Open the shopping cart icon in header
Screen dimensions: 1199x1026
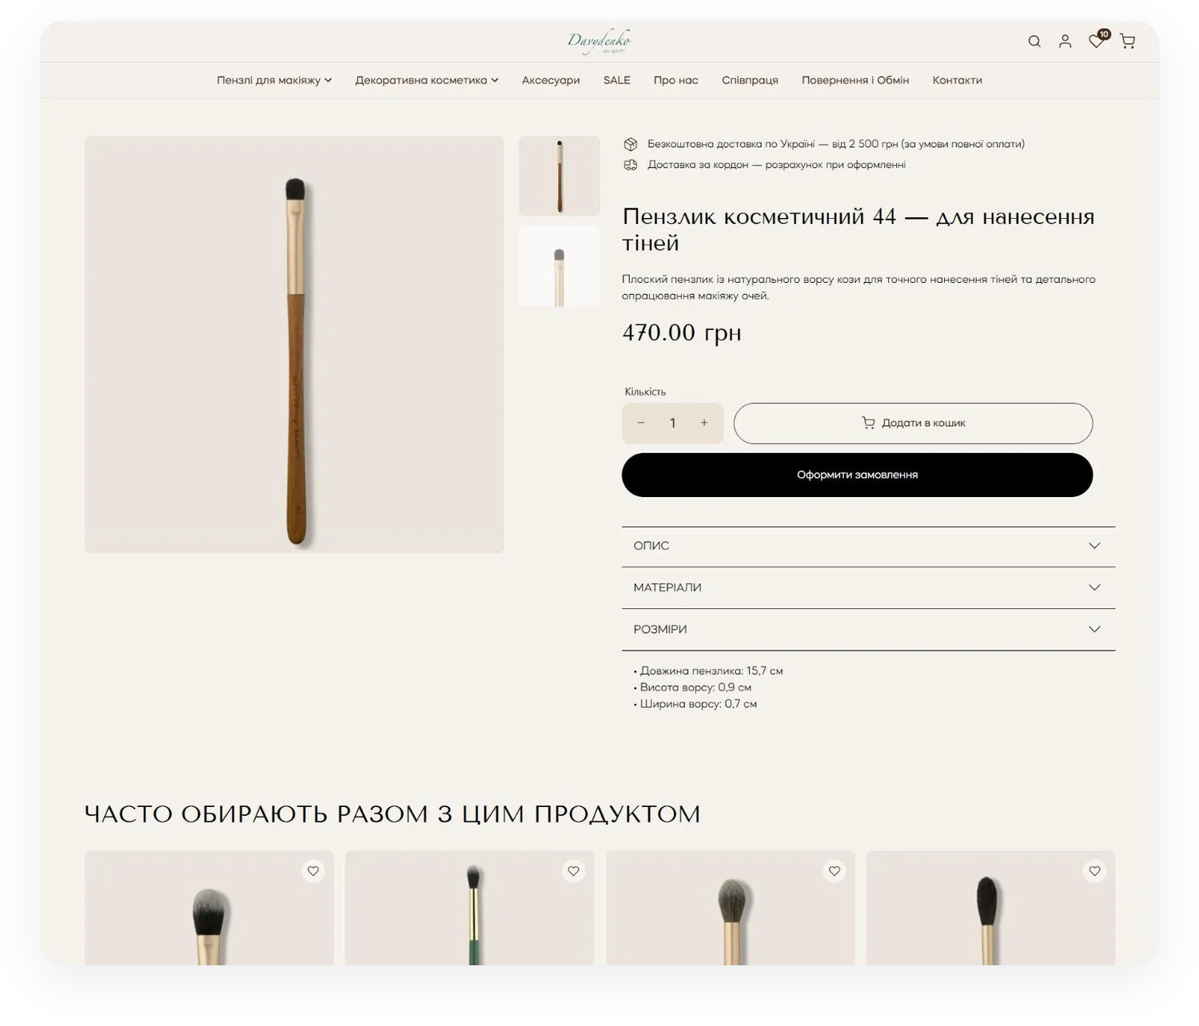[x=1127, y=42]
